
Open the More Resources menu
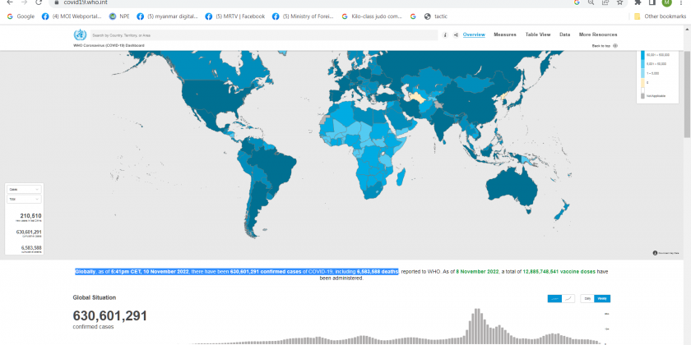click(597, 34)
